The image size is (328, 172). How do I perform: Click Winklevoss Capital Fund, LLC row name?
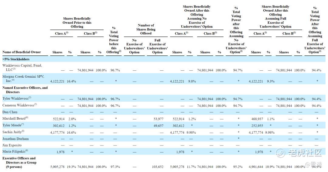tap(22, 68)
